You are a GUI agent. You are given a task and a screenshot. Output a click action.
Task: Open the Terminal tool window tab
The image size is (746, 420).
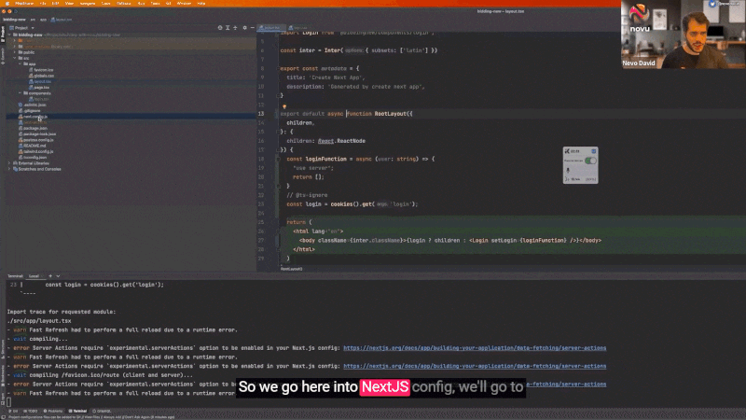(x=78, y=411)
